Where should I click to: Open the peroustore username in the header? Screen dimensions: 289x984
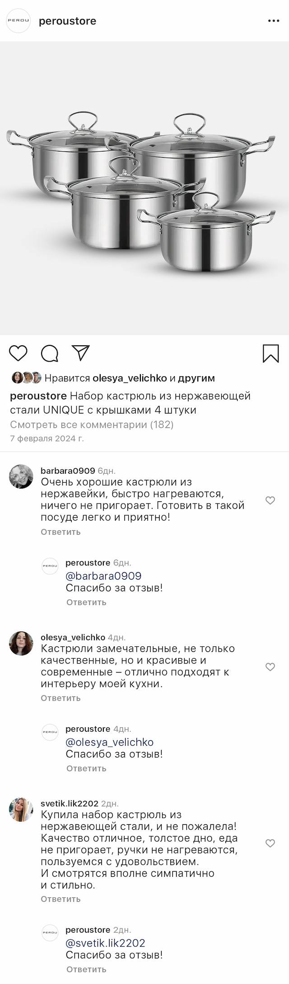coord(68,21)
